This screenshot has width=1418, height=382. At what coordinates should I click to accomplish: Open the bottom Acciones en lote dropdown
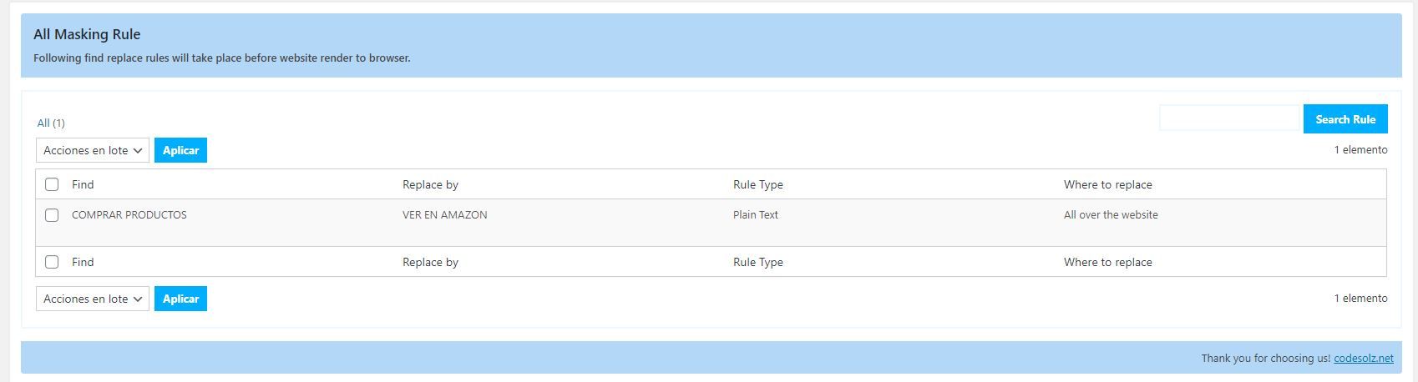tap(93, 299)
